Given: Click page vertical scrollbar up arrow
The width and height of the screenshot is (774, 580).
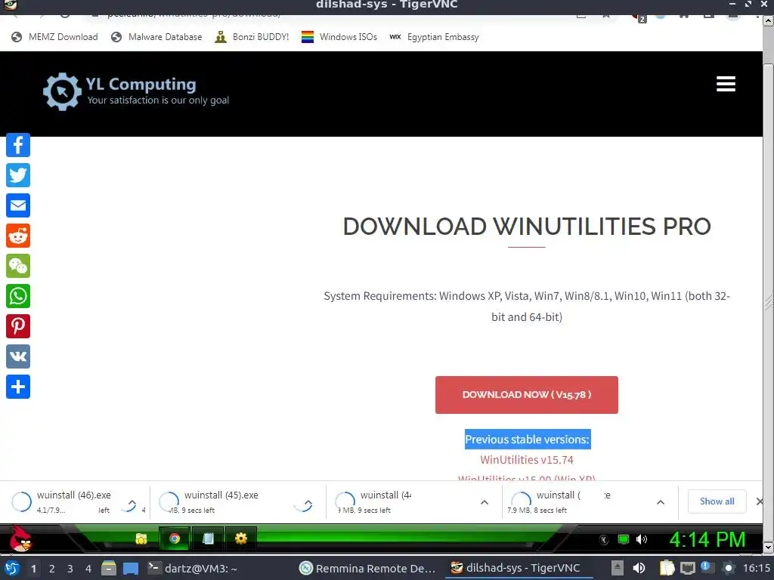Looking at the screenshot, I should [769, 20].
